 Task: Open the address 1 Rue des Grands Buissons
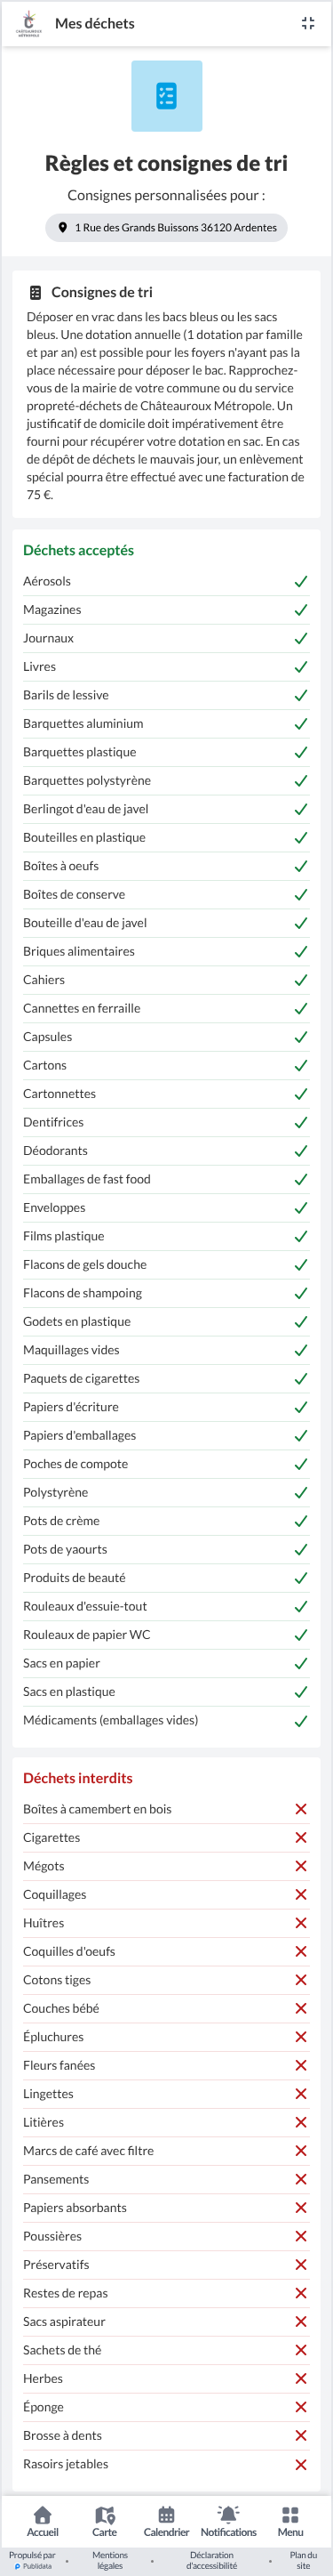pyautogui.click(x=167, y=227)
